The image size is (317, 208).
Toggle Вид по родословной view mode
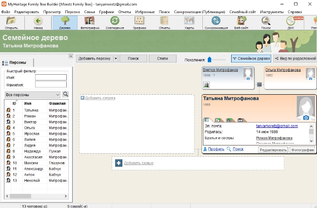pyautogui.click(x=295, y=59)
